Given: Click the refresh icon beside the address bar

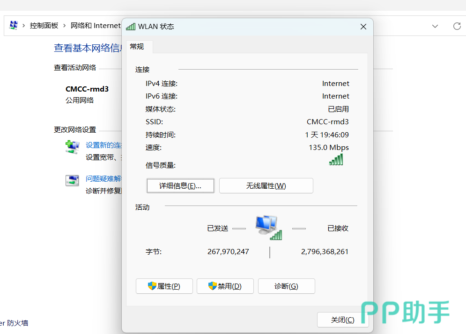Looking at the screenshot, I should pyautogui.click(x=457, y=26).
